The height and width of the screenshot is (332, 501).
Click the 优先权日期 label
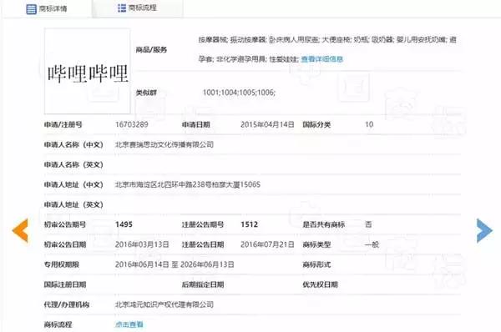point(320,284)
